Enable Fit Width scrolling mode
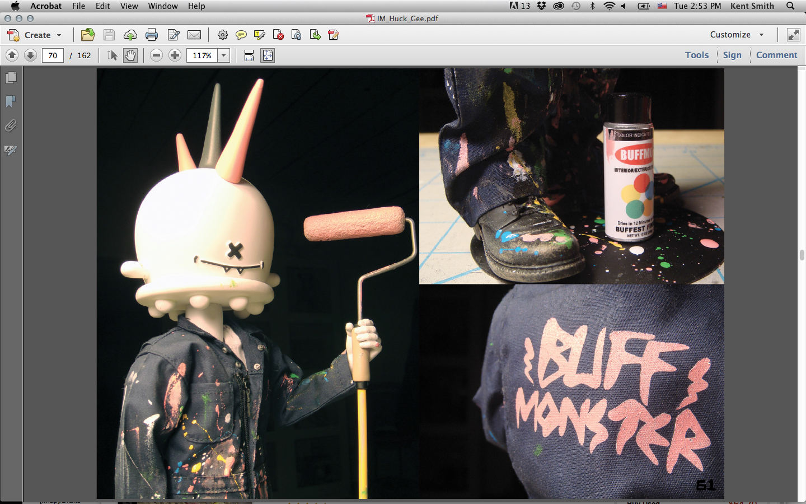 [x=249, y=55]
